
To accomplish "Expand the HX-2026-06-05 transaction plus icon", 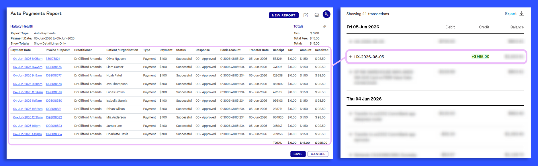I will point(351,57).
